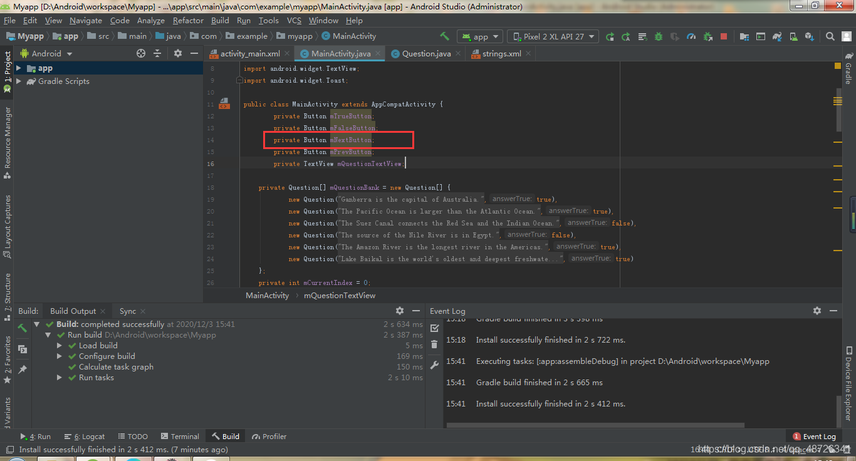This screenshot has height=461, width=856.
Task: Open the AVD Manager phone icon
Action: (793, 36)
